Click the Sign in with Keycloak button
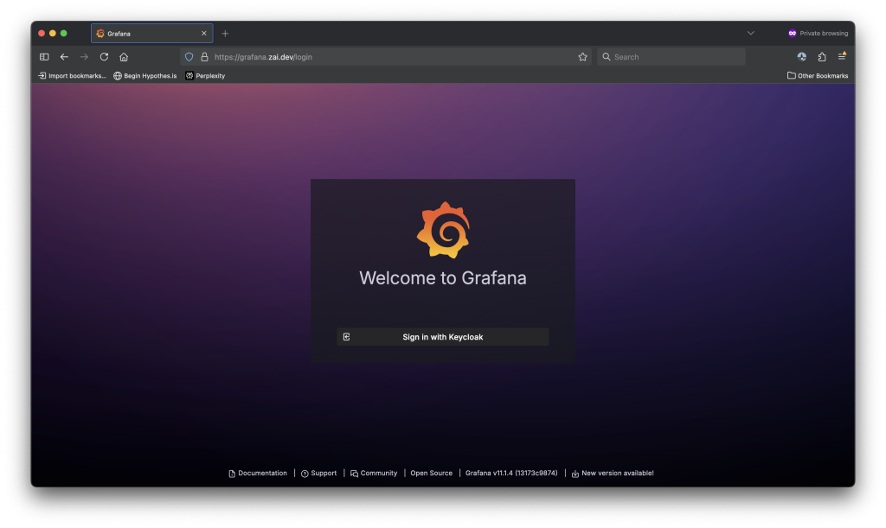Image resolution: width=886 pixels, height=528 pixels. click(442, 337)
